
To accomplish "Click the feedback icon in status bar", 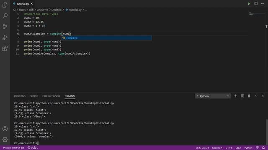I will point(257,148).
